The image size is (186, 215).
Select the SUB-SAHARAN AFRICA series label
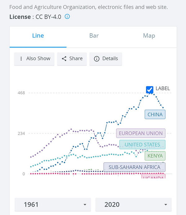135,167
